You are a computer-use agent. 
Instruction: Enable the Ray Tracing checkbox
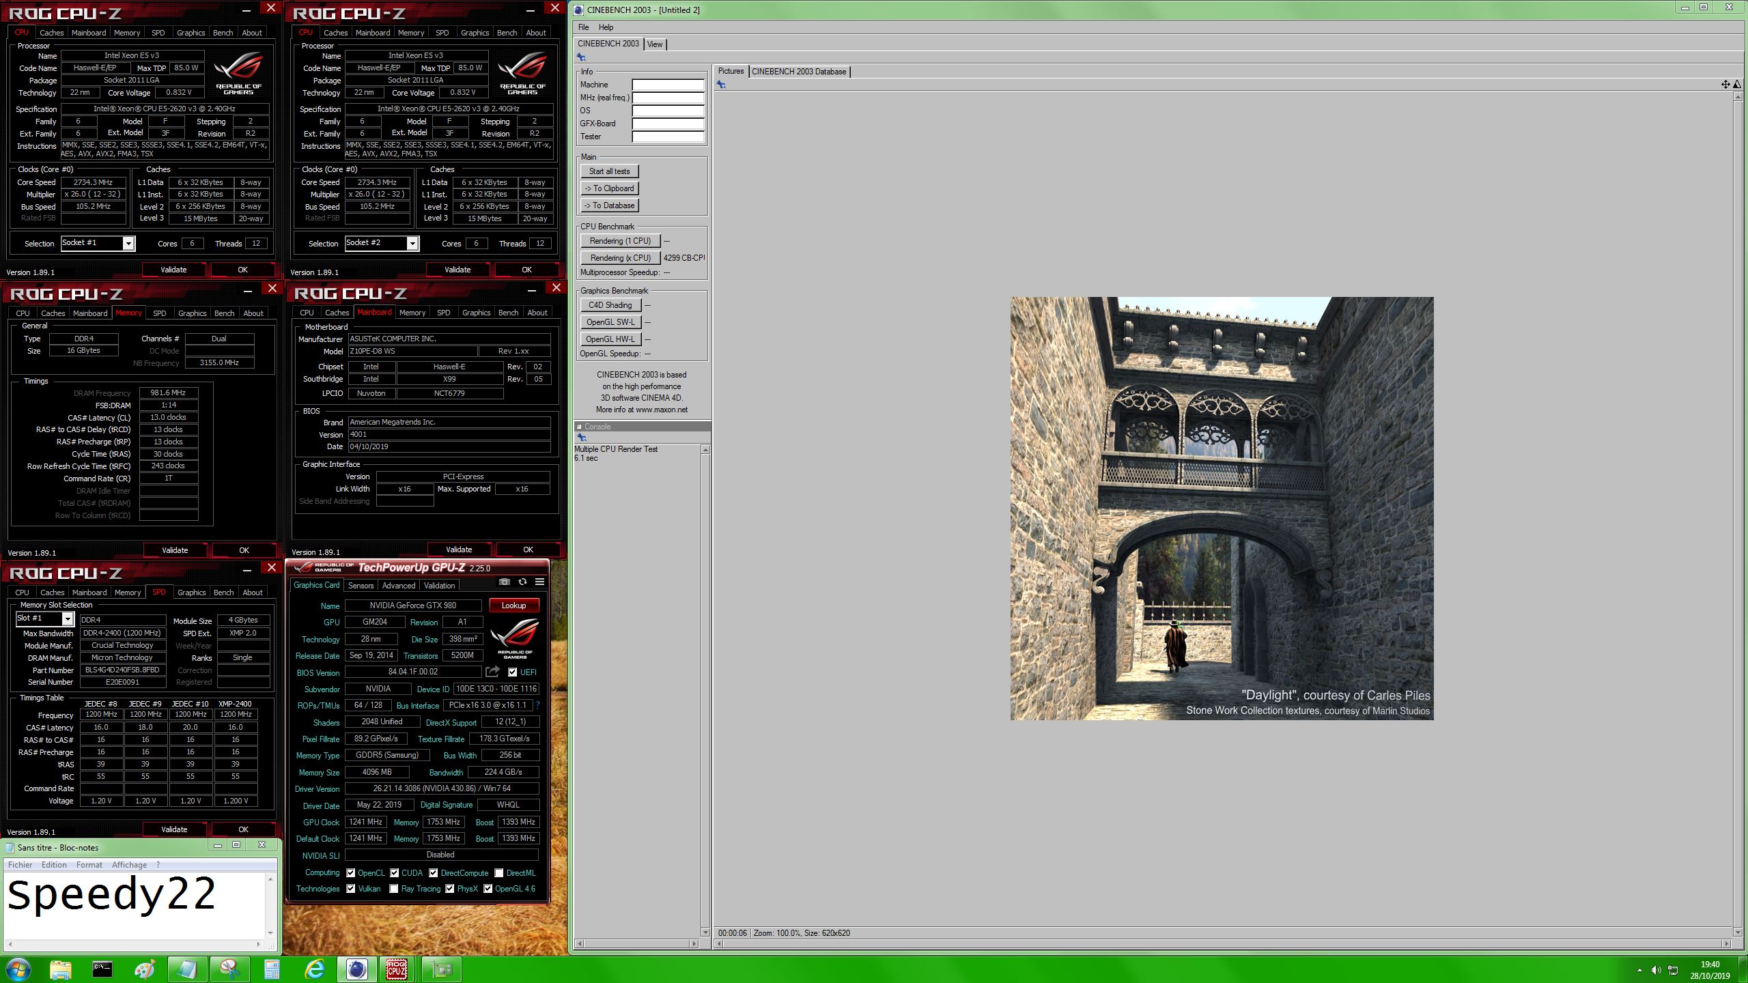coord(393,889)
